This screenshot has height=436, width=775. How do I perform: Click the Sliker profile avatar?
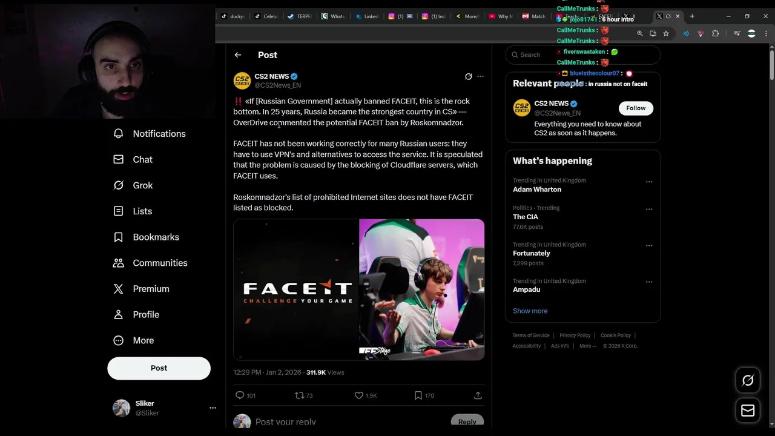122,408
